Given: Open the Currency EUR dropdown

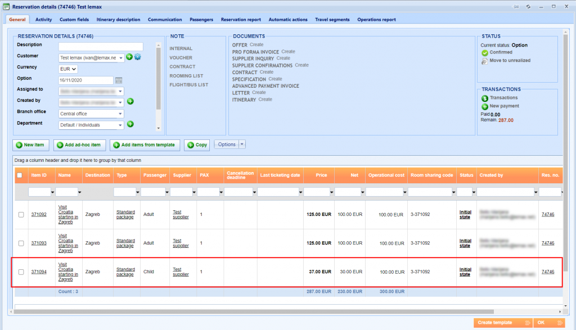Looking at the screenshot, I should [x=69, y=69].
